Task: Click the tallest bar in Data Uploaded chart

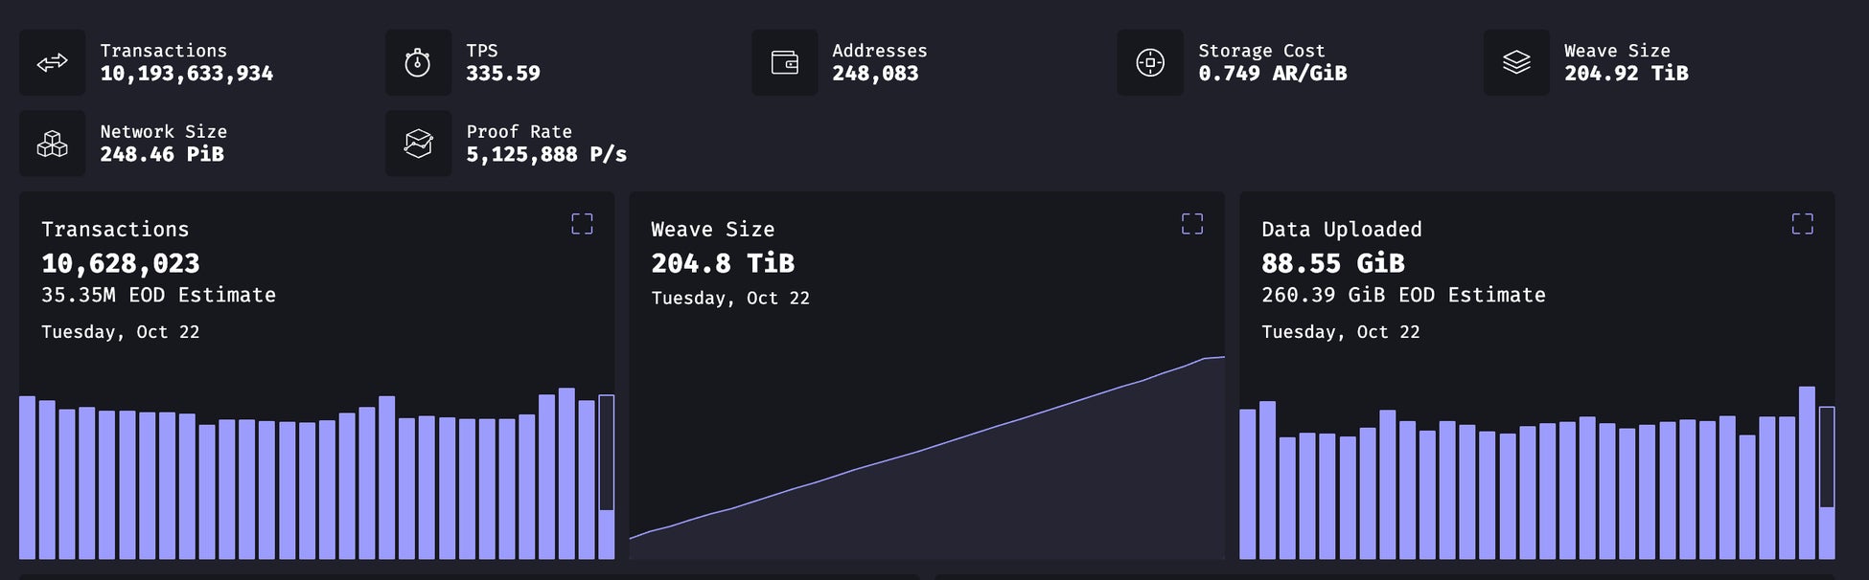Action: click(x=1807, y=473)
